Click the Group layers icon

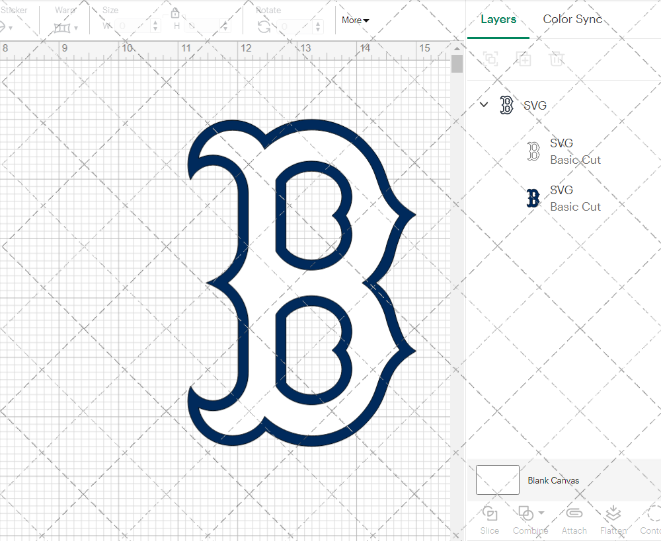coord(490,59)
